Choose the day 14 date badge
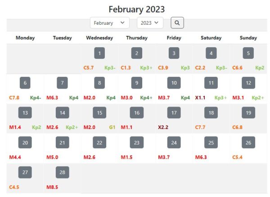 (62, 113)
